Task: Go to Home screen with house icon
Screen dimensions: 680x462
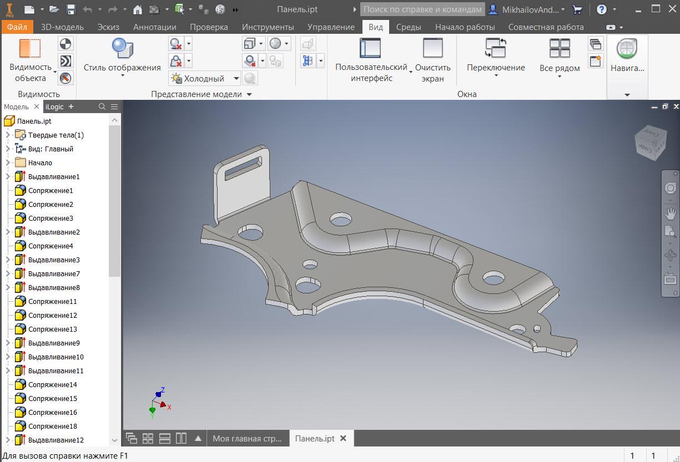Action: pos(138,9)
